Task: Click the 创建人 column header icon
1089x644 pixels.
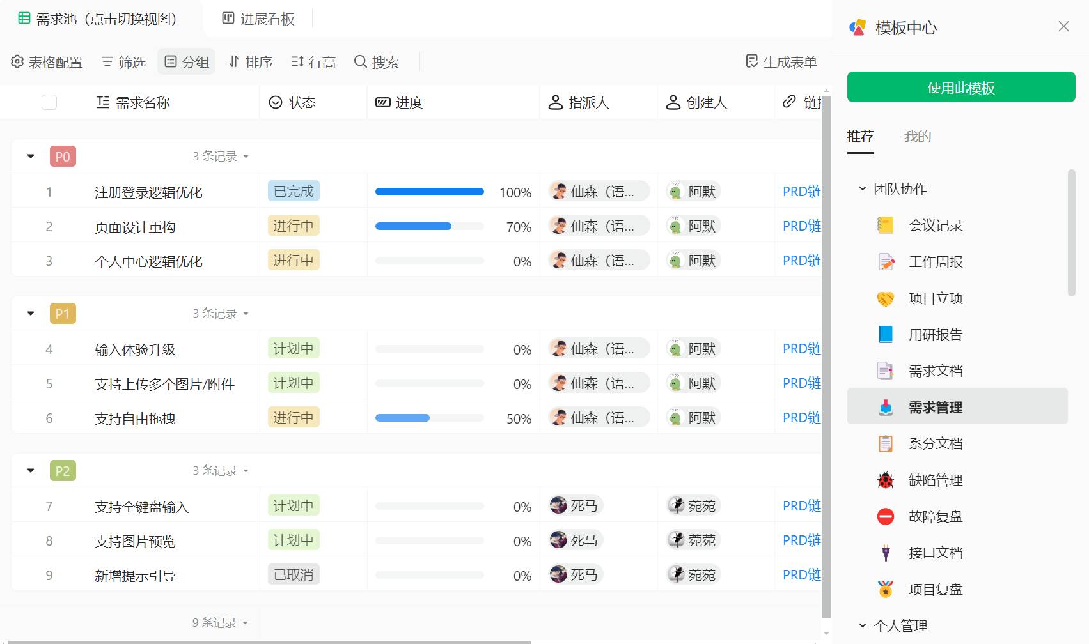Action: (x=673, y=102)
